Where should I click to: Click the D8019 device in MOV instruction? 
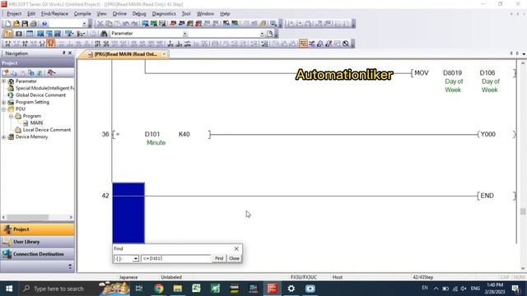[x=452, y=73]
